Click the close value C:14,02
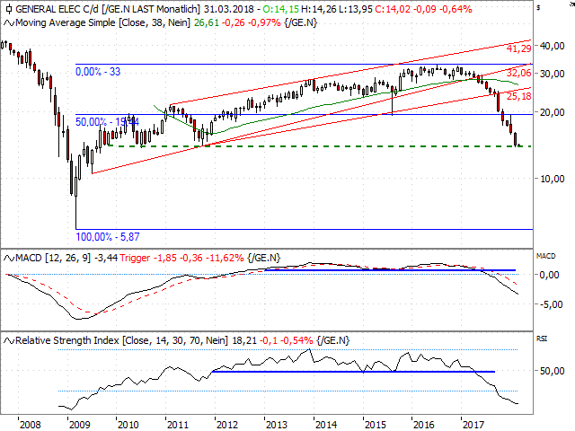This screenshot has height=431, width=575. coord(393,9)
